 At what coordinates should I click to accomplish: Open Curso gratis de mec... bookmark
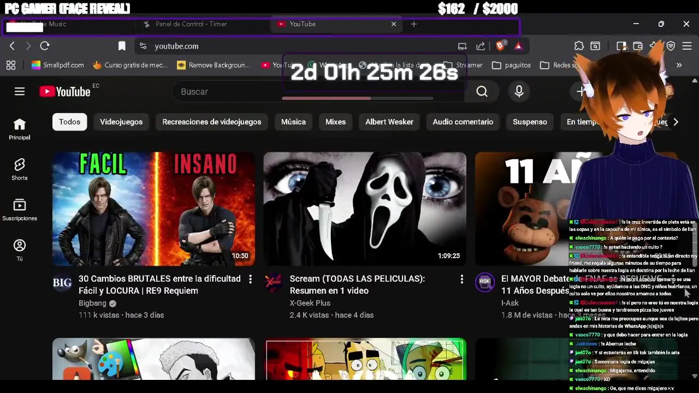click(130, 65)
